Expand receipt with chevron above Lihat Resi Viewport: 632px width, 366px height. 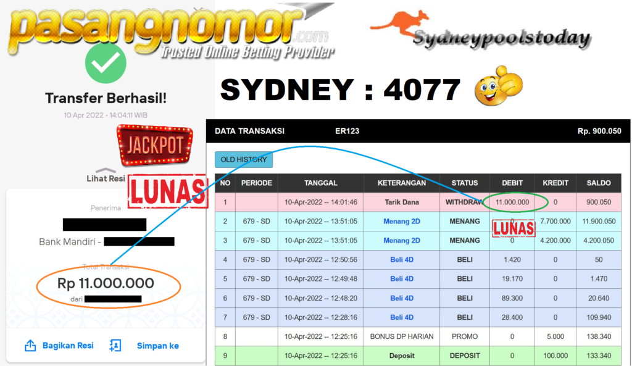[x=106, y=170]
